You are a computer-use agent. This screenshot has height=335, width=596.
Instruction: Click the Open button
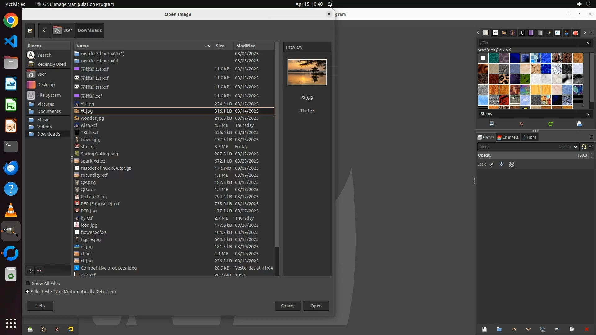316,306
